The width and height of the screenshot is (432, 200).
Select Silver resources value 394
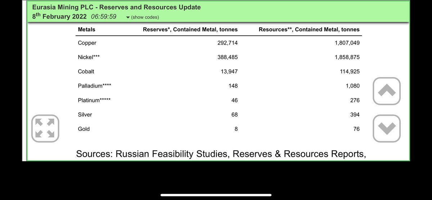pyautogui.click(x=355, y=115)
